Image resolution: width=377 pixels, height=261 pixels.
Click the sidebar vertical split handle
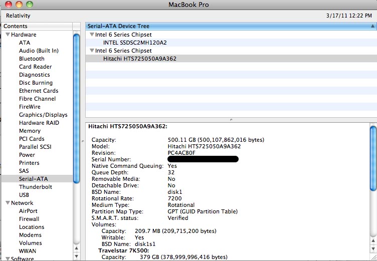pyautogui.click(x=83, y=141)
